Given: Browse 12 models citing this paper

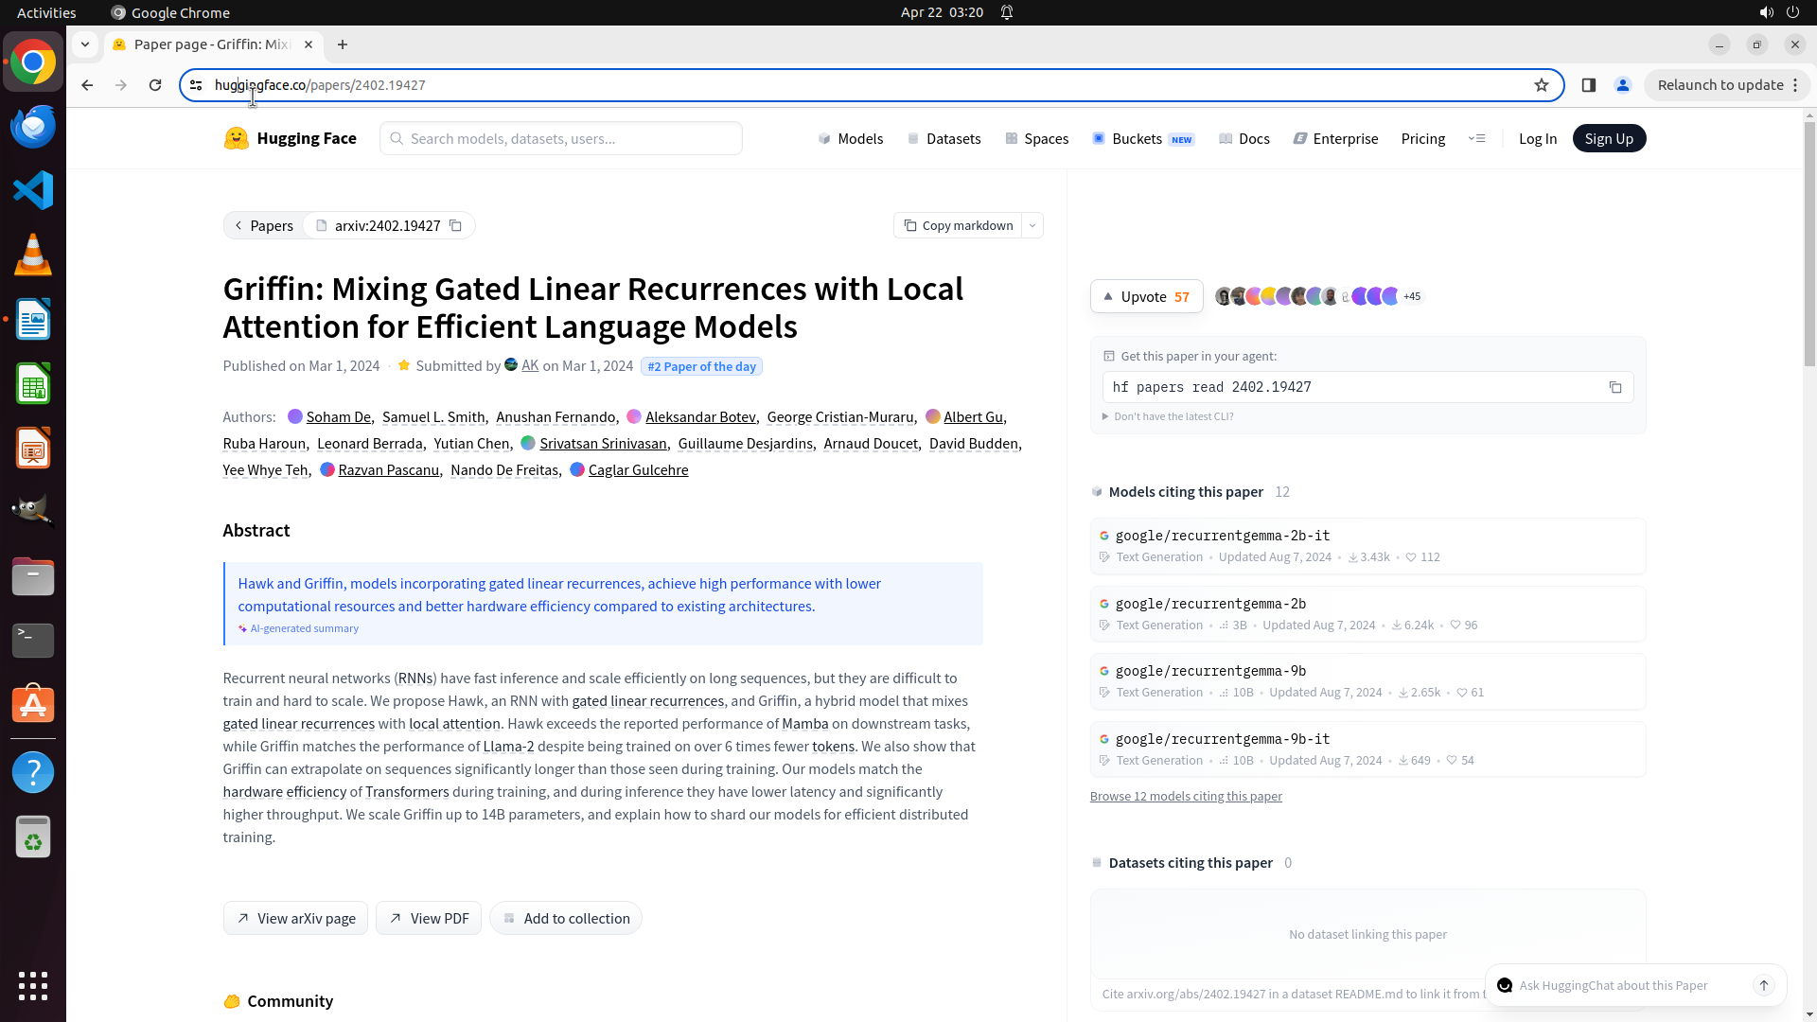Looking at the screenshot, I should 1186,796.
